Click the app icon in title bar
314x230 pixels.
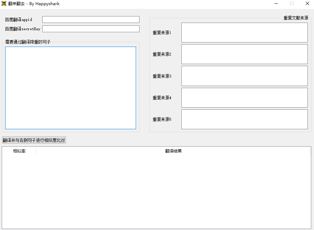(4, 4)
